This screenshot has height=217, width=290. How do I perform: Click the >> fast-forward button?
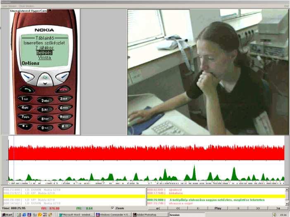coord(258,208)
